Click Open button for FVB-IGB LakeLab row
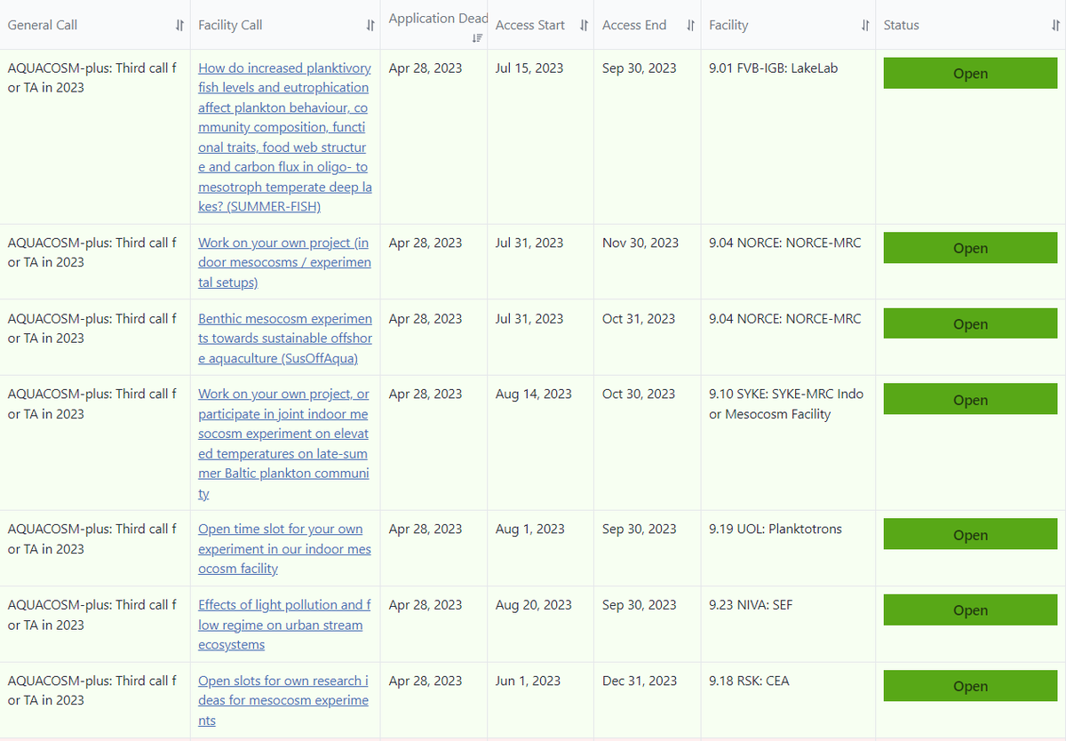 point(970,74)
